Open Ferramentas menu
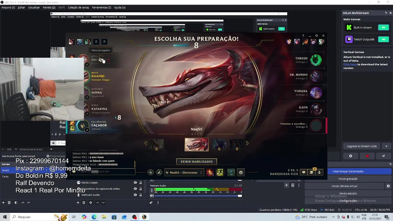The image size is (393, 221). click(x=101, y=7)
